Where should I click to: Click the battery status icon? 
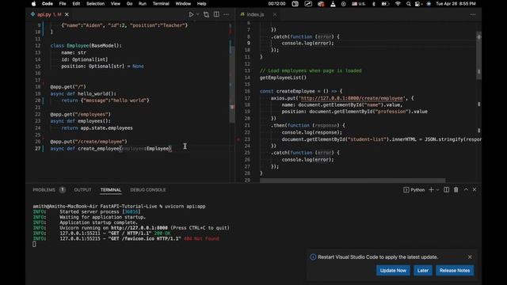point(385,3)
